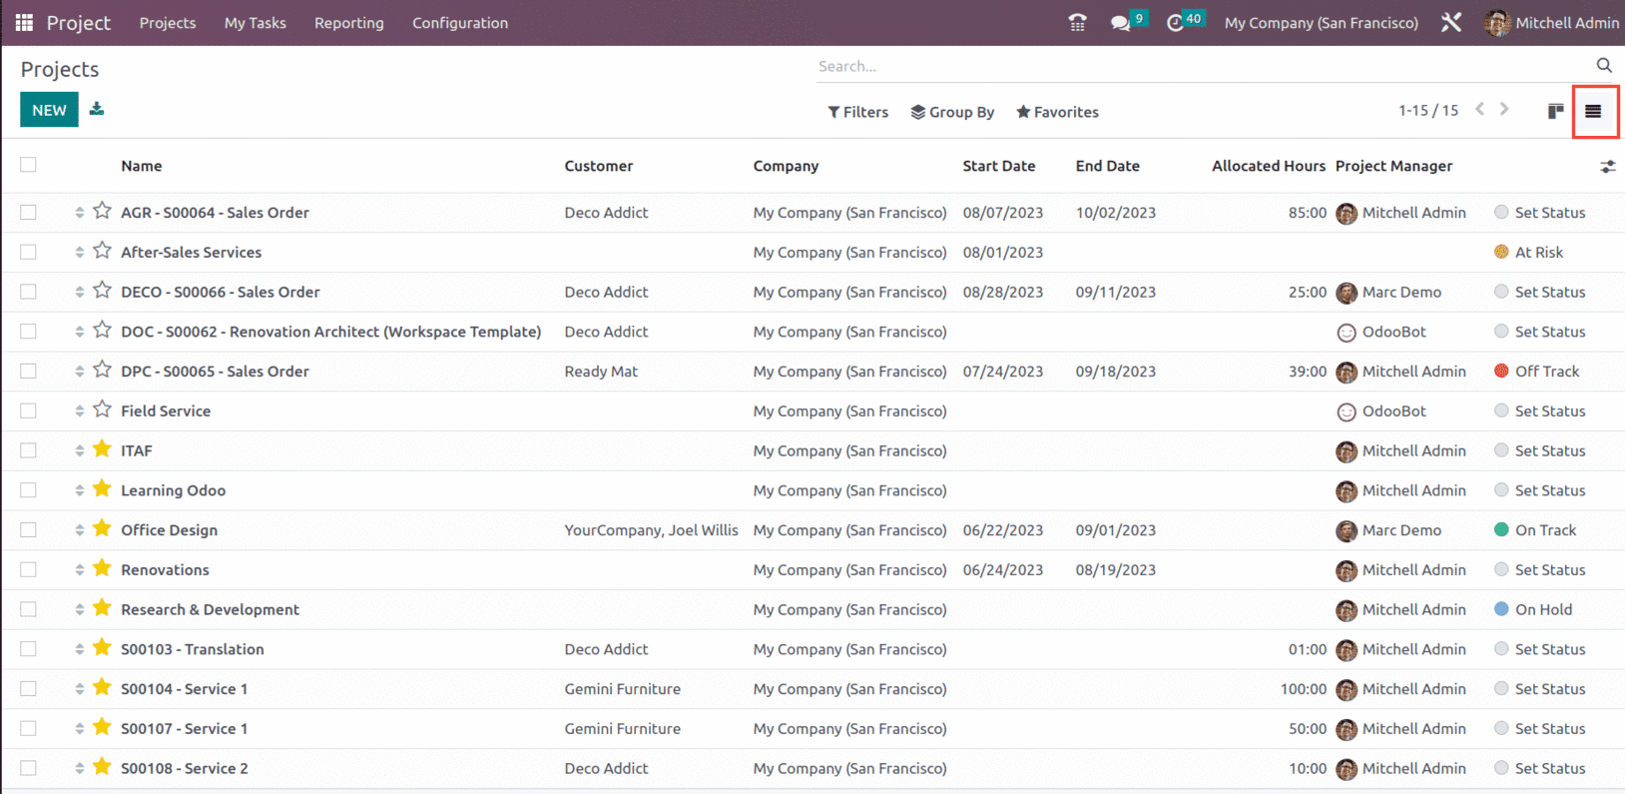Star the After-Sales Services project
Image resolution: width=1625 pixels, height=794 pixels.
(102, 251)
